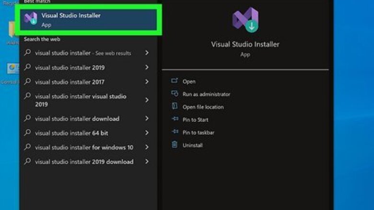This screenshot has width=374, height=210.
Task: Click search icon beside '2019 download'
Action: (x=28, y=161)
